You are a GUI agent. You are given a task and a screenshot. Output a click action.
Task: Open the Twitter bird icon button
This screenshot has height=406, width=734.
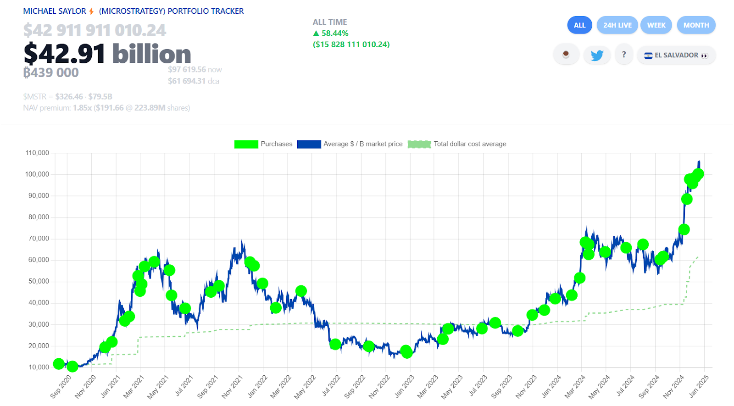pyautogui.click(x=597, y=55)
